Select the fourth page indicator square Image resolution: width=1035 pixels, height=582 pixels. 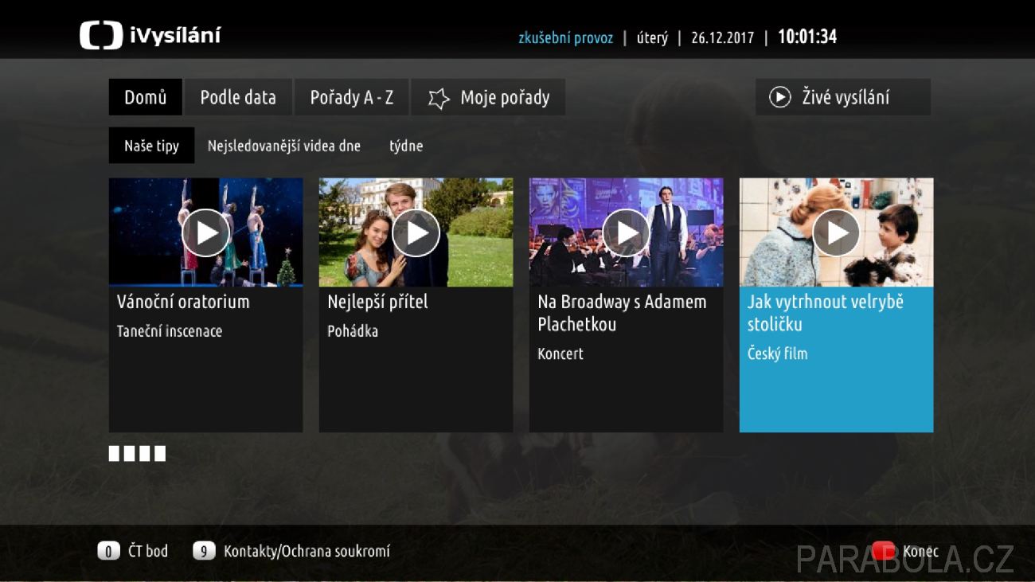tap(160, 454)
